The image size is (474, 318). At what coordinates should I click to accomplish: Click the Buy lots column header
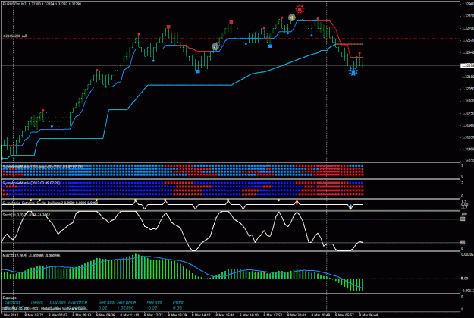[x=58, y=302]
